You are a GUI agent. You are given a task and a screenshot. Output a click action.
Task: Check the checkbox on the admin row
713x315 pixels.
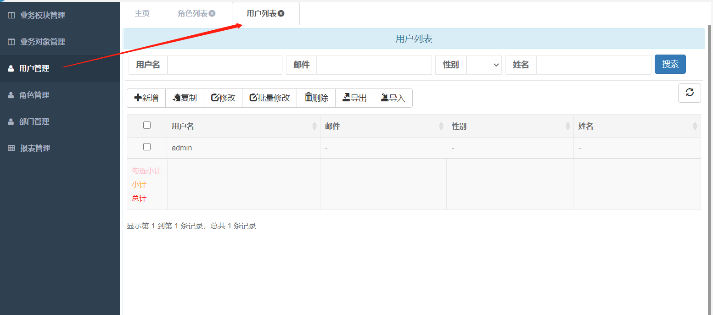(146, 147)
